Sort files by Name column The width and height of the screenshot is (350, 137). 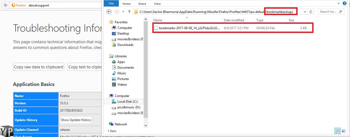187,20
